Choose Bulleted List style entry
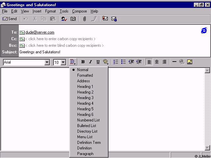Screen dimensions: 211x158 point(89,126)
